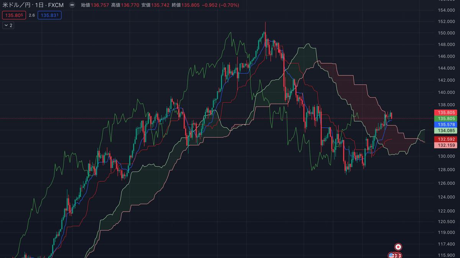This screenshot has width=460, height=258.
Task: Click 117.400 on the price axis
Action: (x=447, y=244)
